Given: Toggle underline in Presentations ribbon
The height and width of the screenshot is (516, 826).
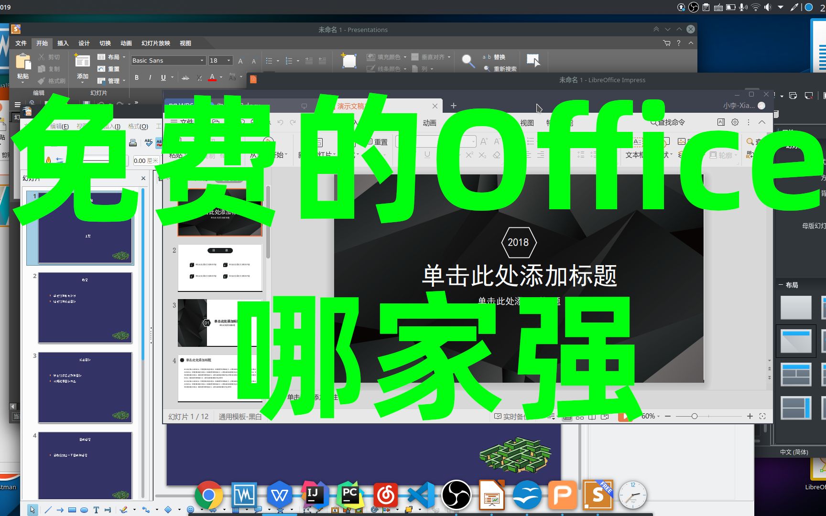Looking at the screenshot, I should tap(163, 77).
